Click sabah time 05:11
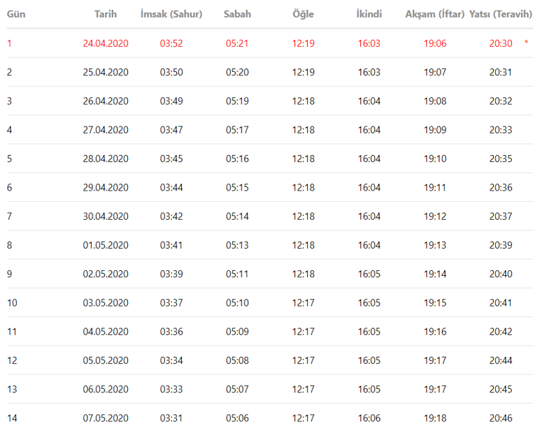The height and width of the screenshot is (428, 533). click(237, 274)
